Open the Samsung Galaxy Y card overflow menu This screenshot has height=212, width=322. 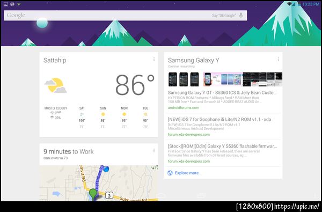(278, 59)
